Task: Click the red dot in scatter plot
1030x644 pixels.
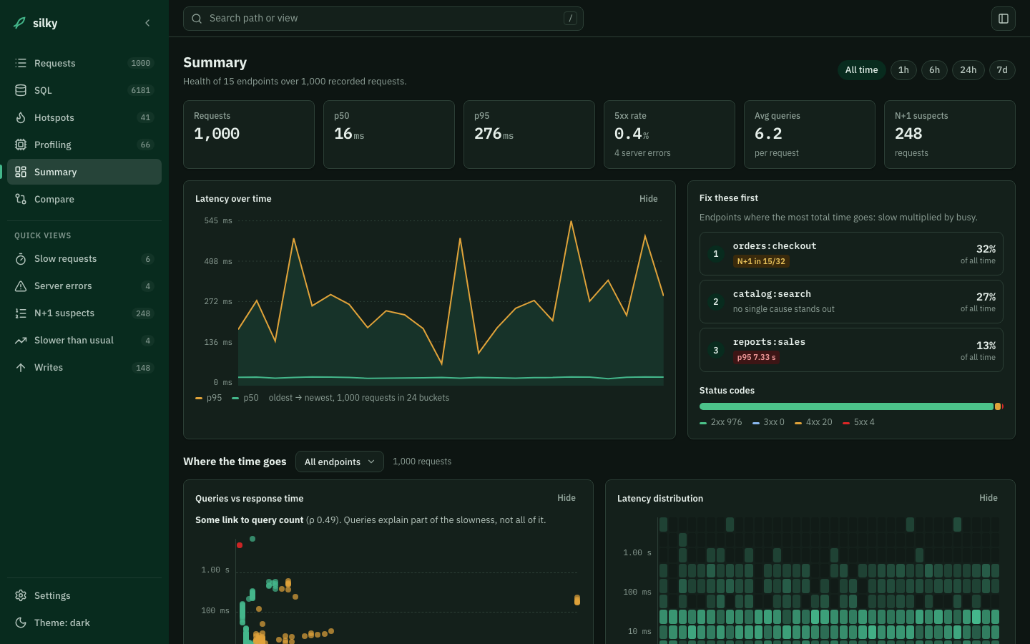Action: pos(240,545)
